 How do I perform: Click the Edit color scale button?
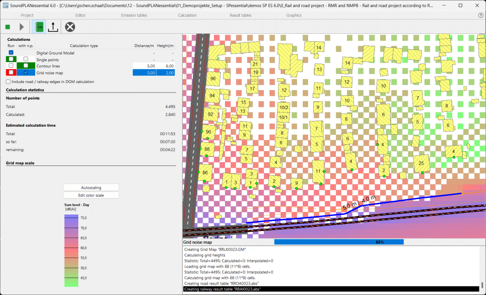pyautogui.click(x=91, y=195)
